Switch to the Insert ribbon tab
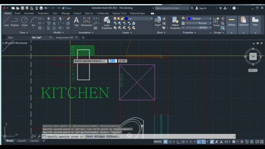 (17, 13)
